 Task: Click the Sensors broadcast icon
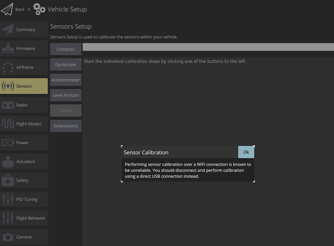[x=8, y=86]
